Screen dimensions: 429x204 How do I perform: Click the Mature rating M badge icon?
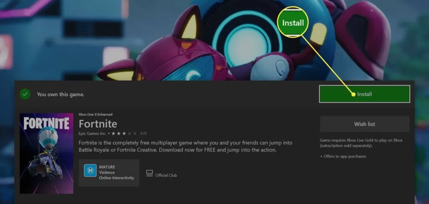pyautogui.click(x=90, y=170)
